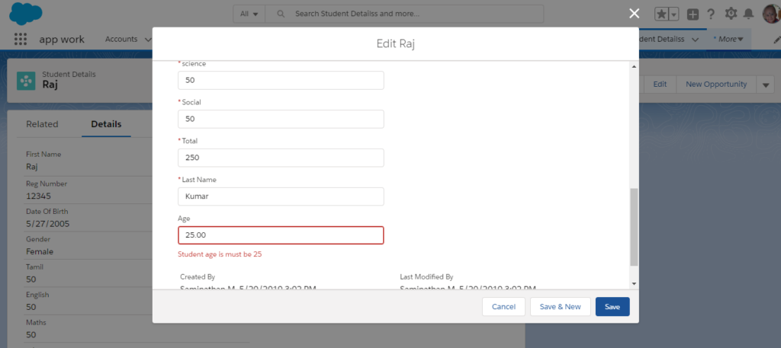The width and height of the screenshot is (781, 348).
Task: Select the Details tab
Action: [x=106, y=124]
